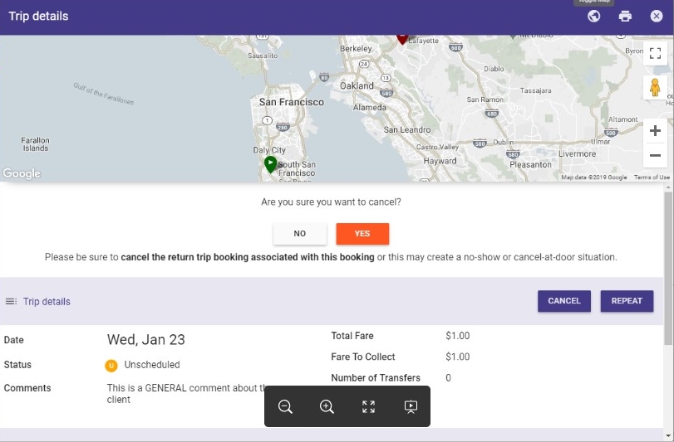
Task: Open the Trip details section list icon
Action: 11,301
